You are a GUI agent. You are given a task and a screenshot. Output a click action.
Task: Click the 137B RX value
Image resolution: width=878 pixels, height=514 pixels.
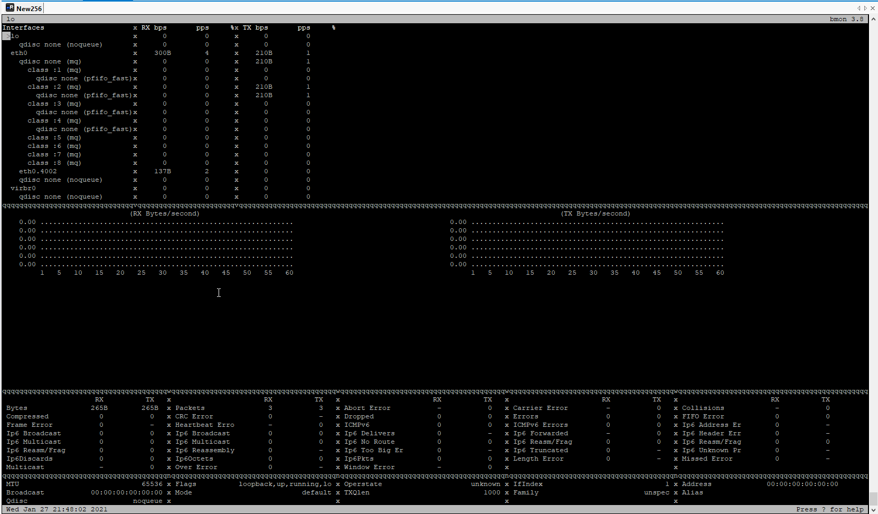click(163, 171)
